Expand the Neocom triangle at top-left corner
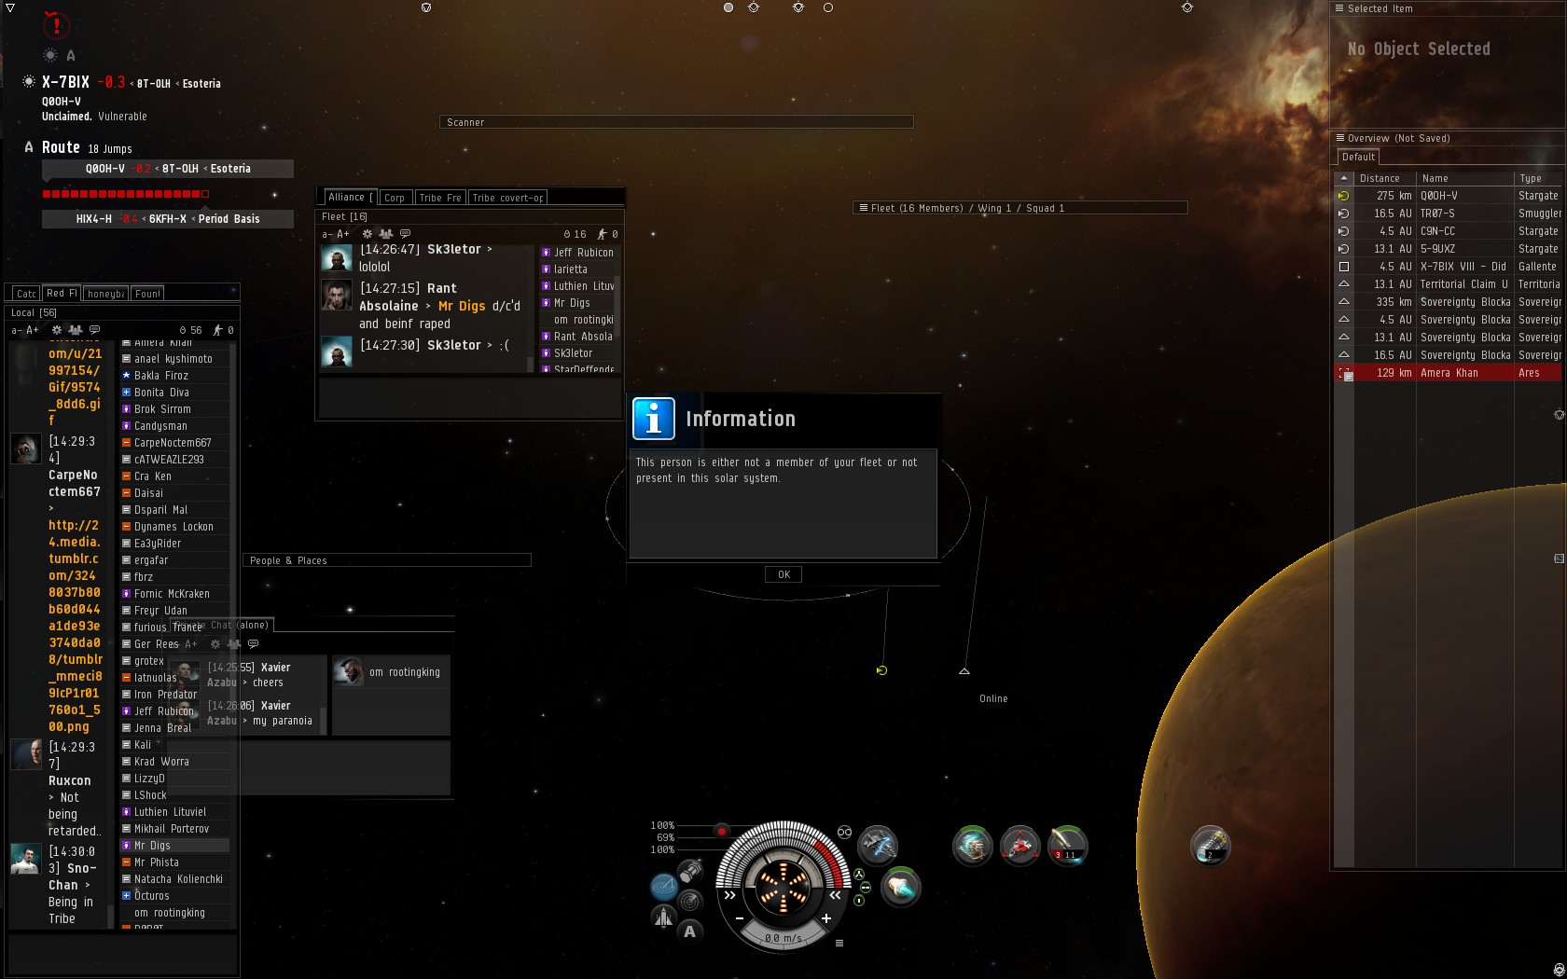 click(x=10, y=7)
